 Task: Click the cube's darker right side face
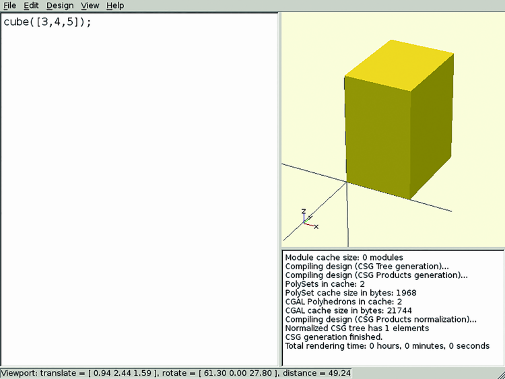[x=431, y=128]
